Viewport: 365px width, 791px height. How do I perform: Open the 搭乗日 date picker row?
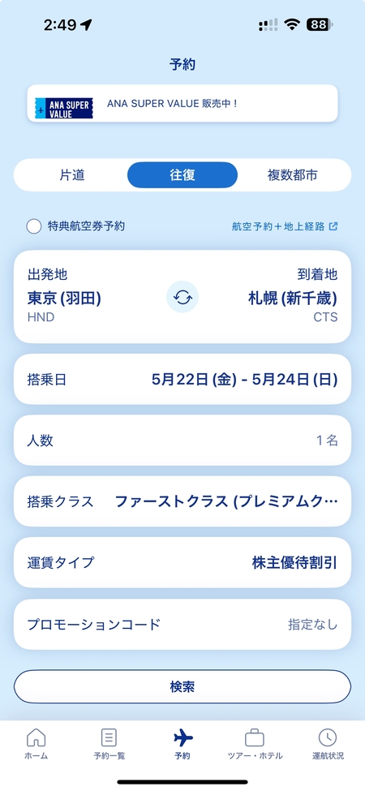pos(182,380)
